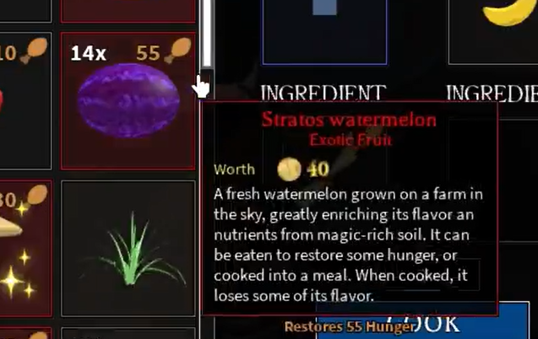Click the drumstick icon next to 10
This screenshot has width=538, height=339.
click(x=34, y=51)
